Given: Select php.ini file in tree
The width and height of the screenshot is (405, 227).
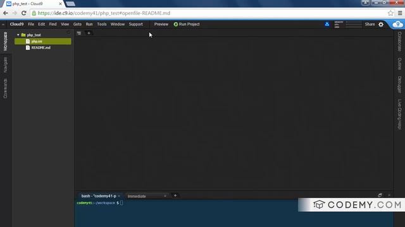Looking at the screenshot, I should (43, 41).
